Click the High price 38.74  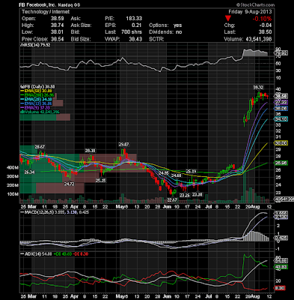pyautogui.click(x=58, y=25)
